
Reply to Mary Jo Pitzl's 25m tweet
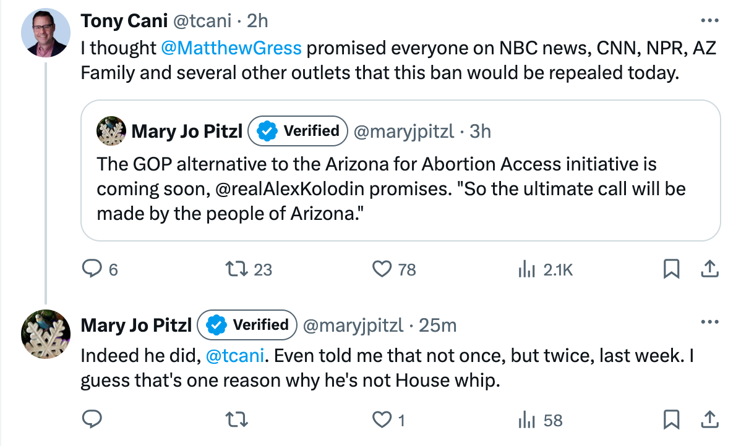(x=92, y=420)
